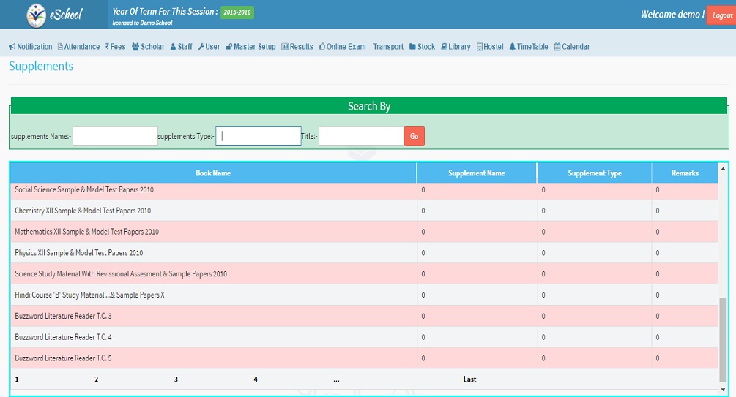This screenshot has height=397, width=736.
Task: Open the Library menu item
Action: 456,47
